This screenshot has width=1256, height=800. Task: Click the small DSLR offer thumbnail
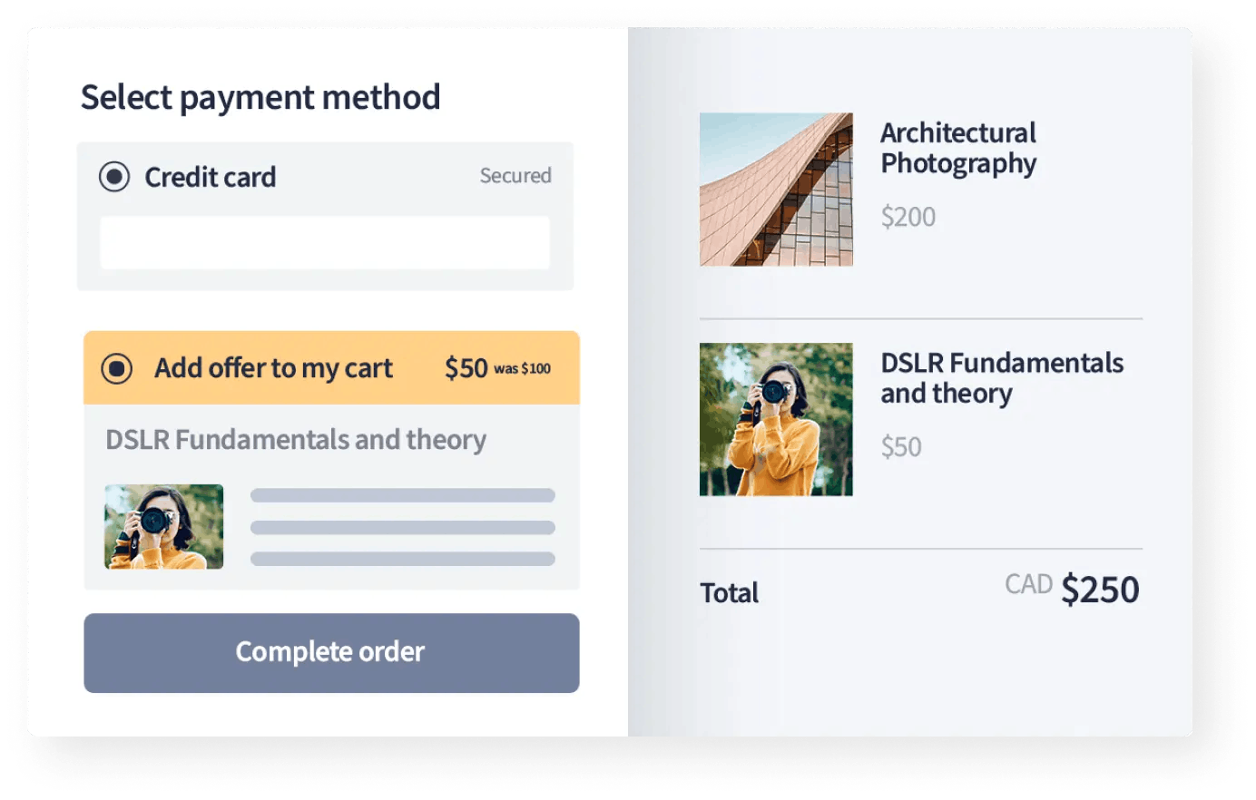(x=164, y=526)
